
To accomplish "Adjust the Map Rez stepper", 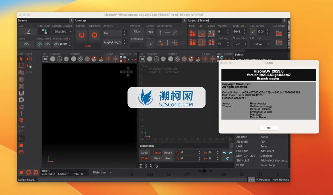I will pos(245,32).
